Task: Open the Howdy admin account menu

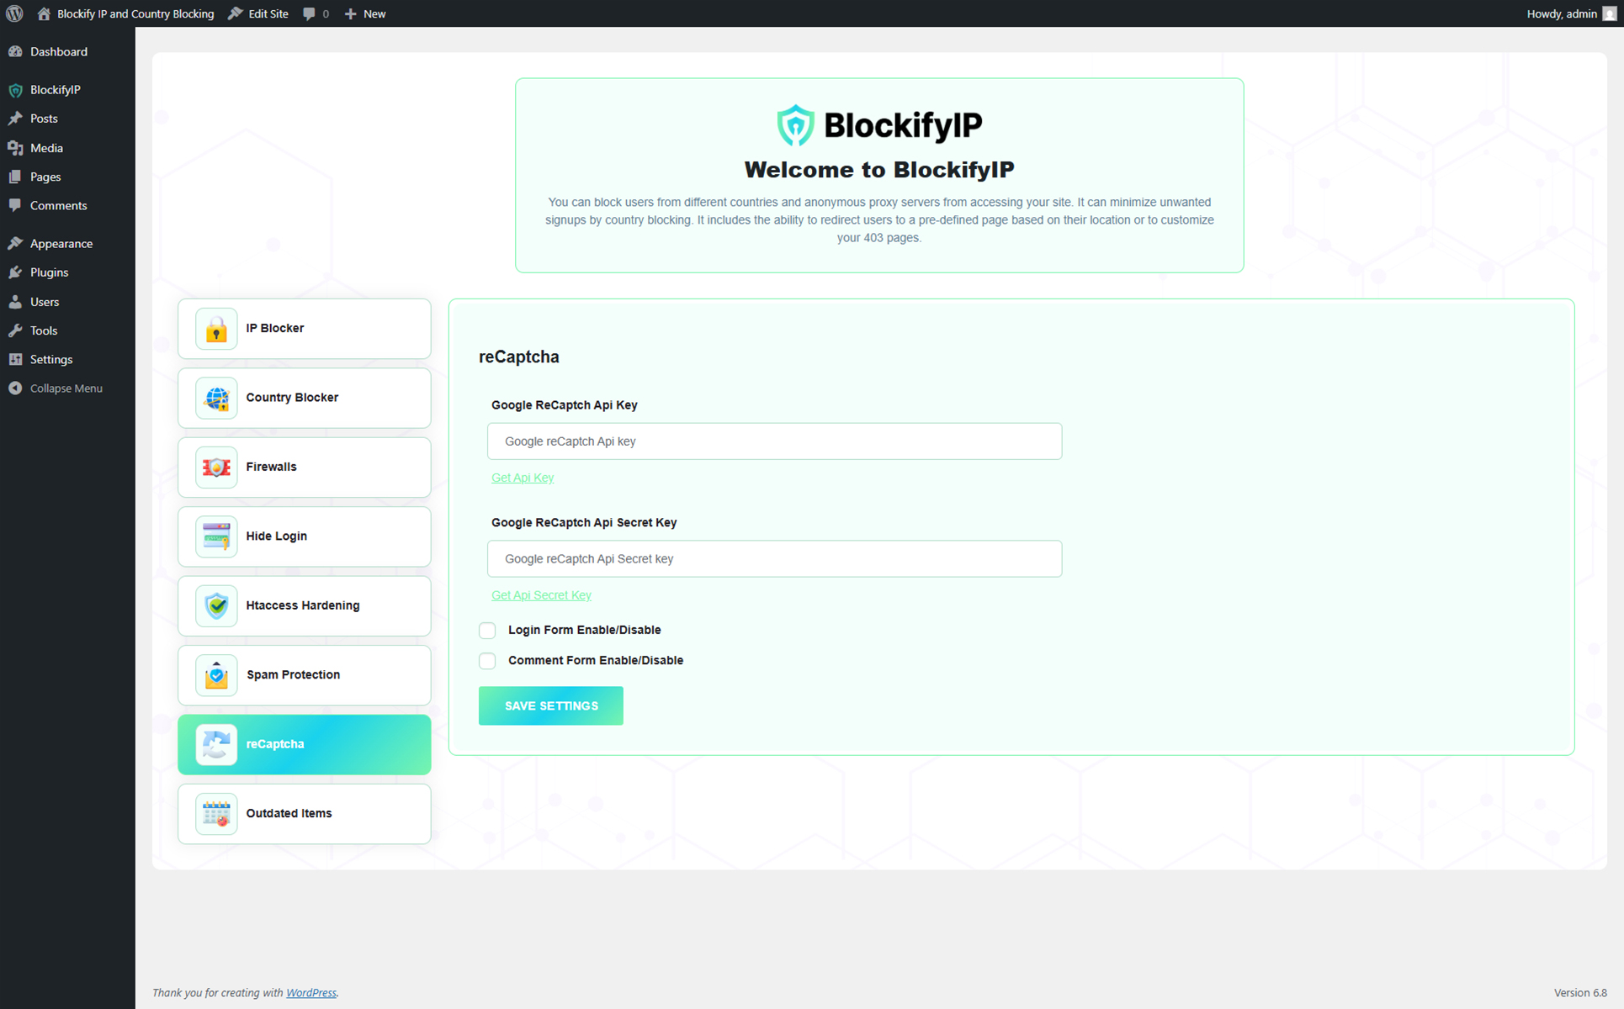Action: pyautogui.click(x=1569, y=13)
